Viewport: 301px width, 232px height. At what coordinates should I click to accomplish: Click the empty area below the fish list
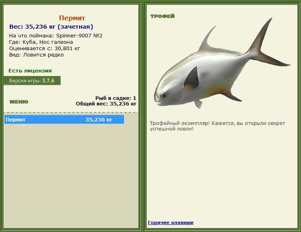click(71, 175)
